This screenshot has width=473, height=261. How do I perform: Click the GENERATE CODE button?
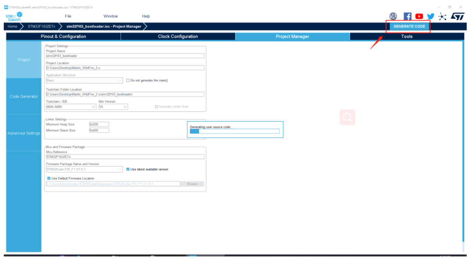pyautogui.click(x=409, y=27)
